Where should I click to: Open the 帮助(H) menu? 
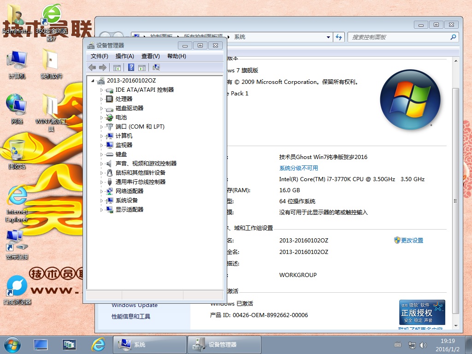click(x=177, y=56)
